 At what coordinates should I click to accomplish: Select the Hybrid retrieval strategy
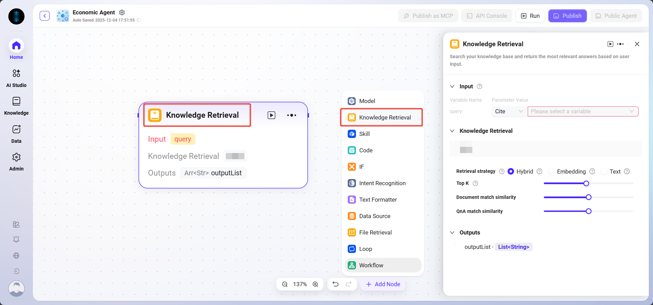point(511,171)
